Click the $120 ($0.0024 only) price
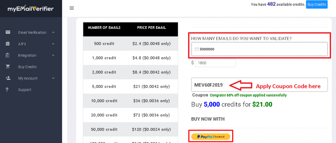336x143 pixels. 152,130
